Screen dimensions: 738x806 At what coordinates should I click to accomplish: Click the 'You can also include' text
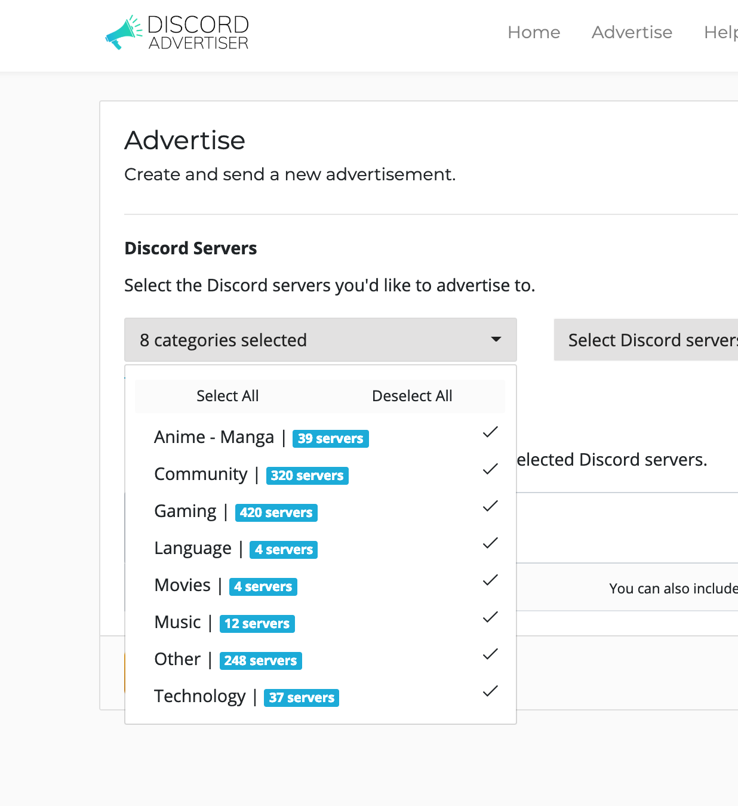[674, 589]
